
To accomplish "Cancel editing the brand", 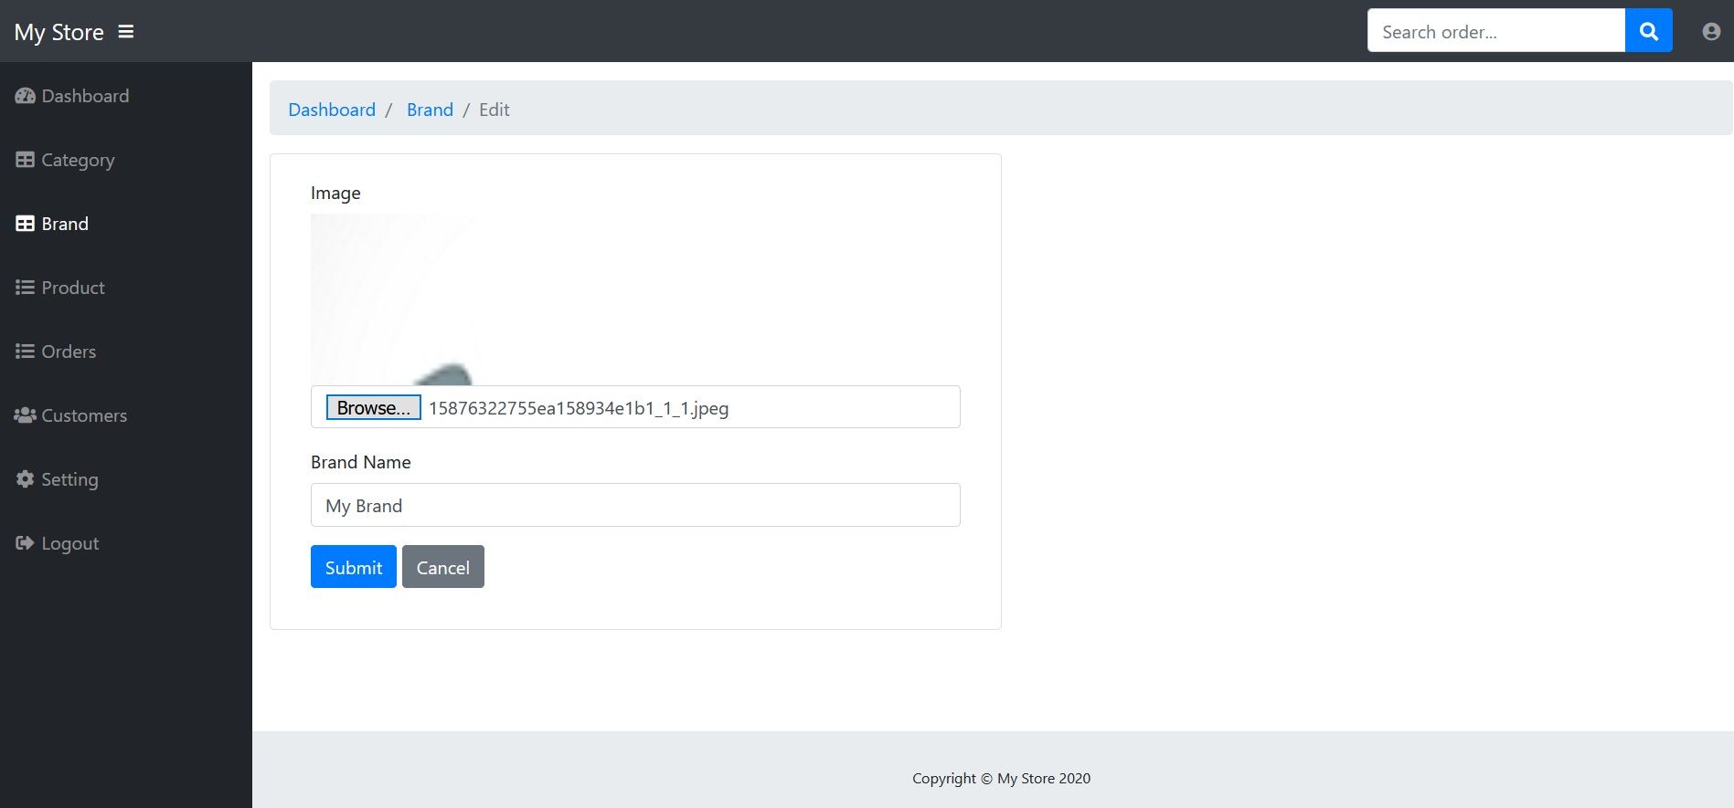I will [x=443, y=567].
